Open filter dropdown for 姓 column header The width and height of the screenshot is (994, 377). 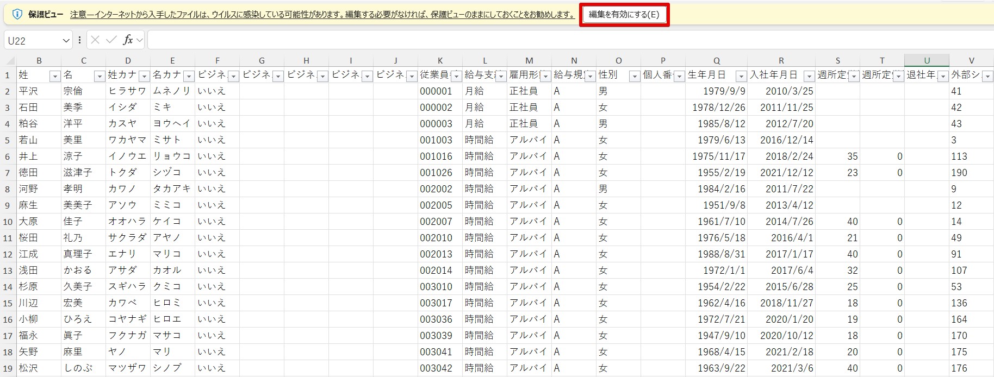[54, 76]
